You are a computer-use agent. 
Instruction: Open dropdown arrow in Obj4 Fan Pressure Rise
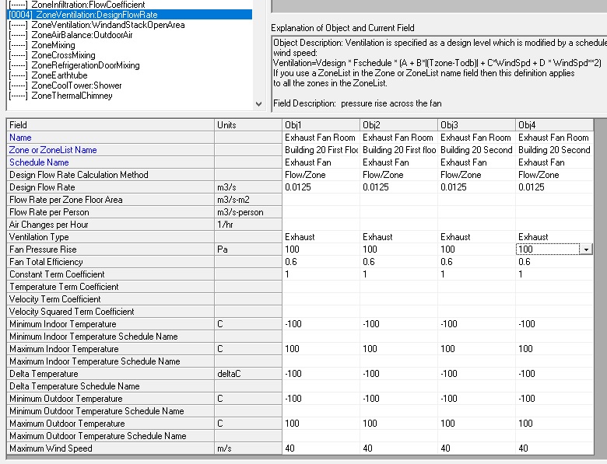coord(586,249)
